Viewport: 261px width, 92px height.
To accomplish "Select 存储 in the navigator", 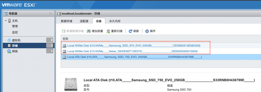I will [15, 46].
